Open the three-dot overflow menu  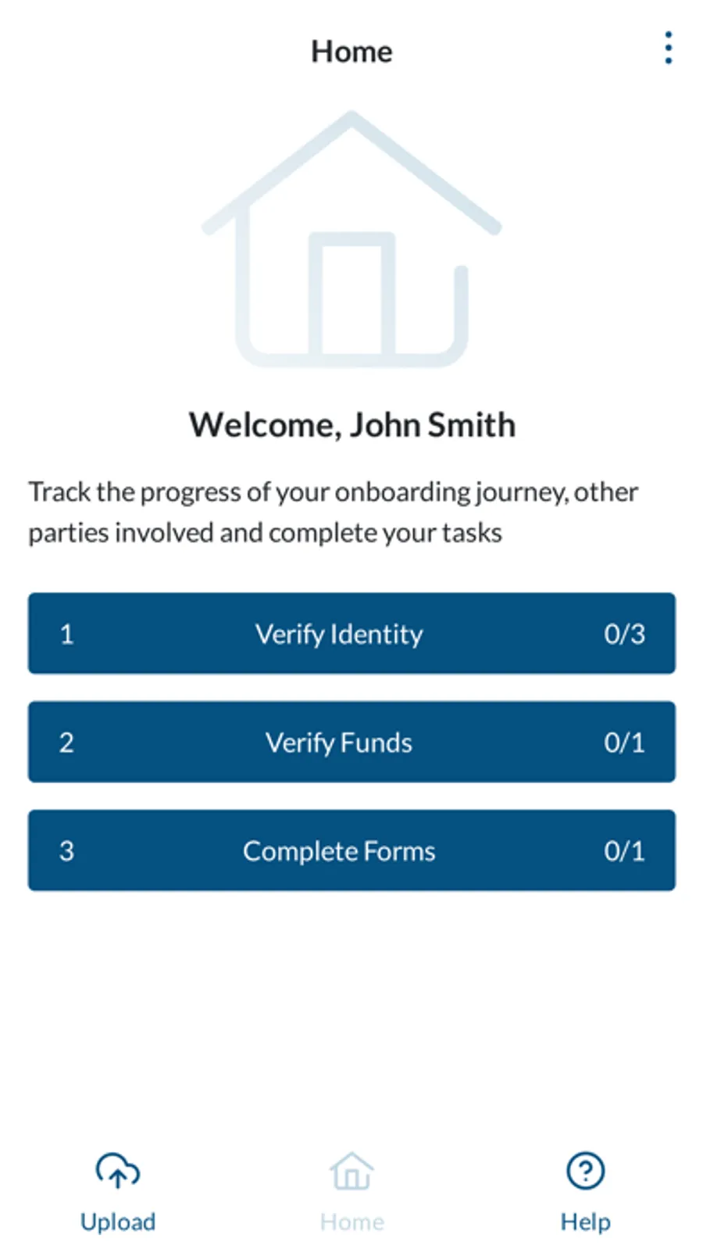point(668,48)
